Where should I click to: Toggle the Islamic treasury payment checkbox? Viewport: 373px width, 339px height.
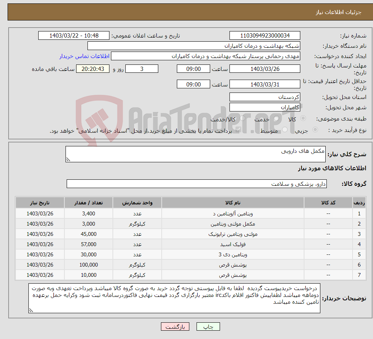click(238, 130)
